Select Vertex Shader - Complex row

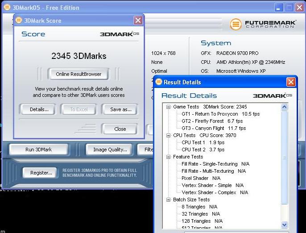(215, 192)
